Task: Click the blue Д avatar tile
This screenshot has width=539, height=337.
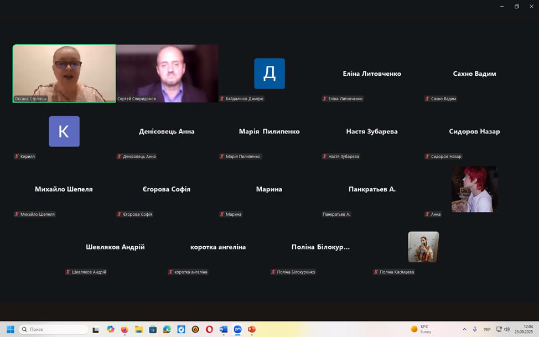Action: (x=269, y=74)
